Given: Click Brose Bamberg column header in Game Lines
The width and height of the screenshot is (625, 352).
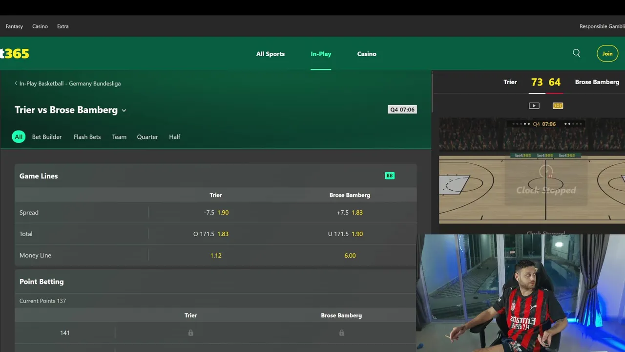Looking at the screenshot, I should pyautogui.click(x=350, y=195).
